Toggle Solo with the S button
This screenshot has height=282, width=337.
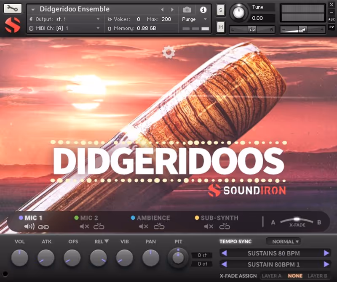click(x=220, y=10)
